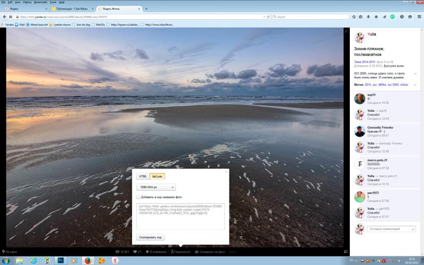
Task: Click the 'Скопировать код' button
Action: 151,237
